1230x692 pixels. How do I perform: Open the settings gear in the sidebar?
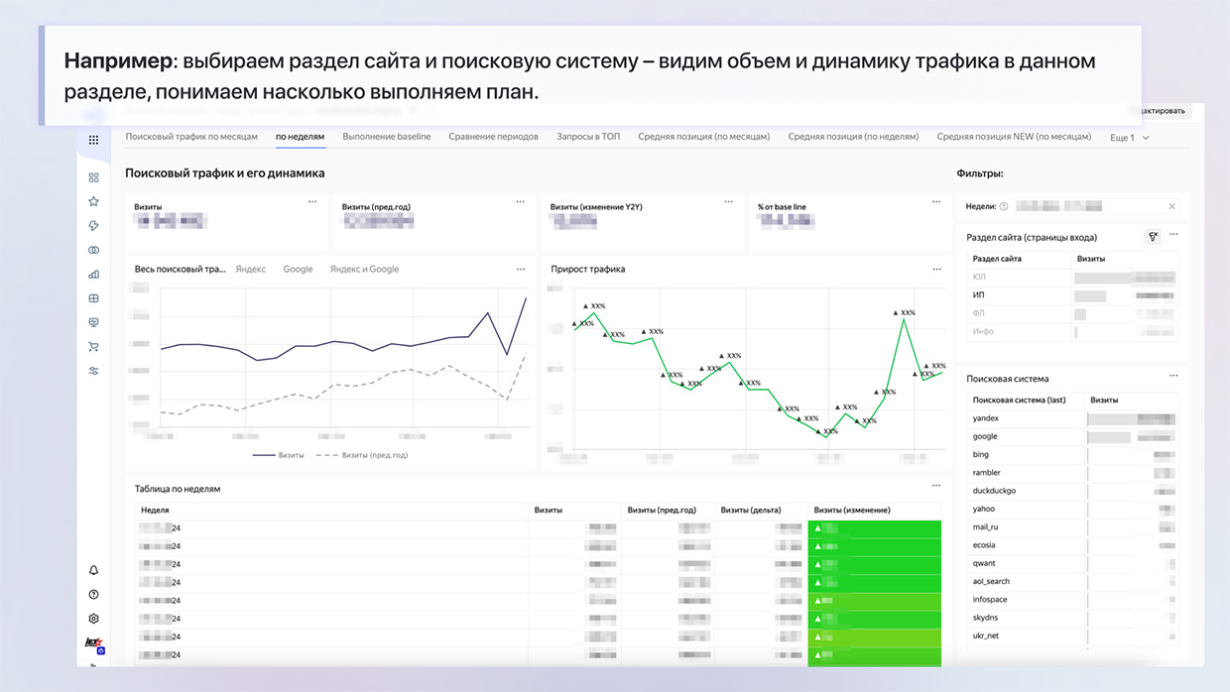click(94, 619)
